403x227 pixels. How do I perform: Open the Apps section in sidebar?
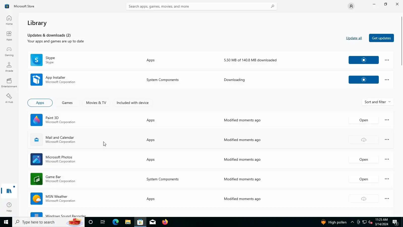[x=9, y=36]
